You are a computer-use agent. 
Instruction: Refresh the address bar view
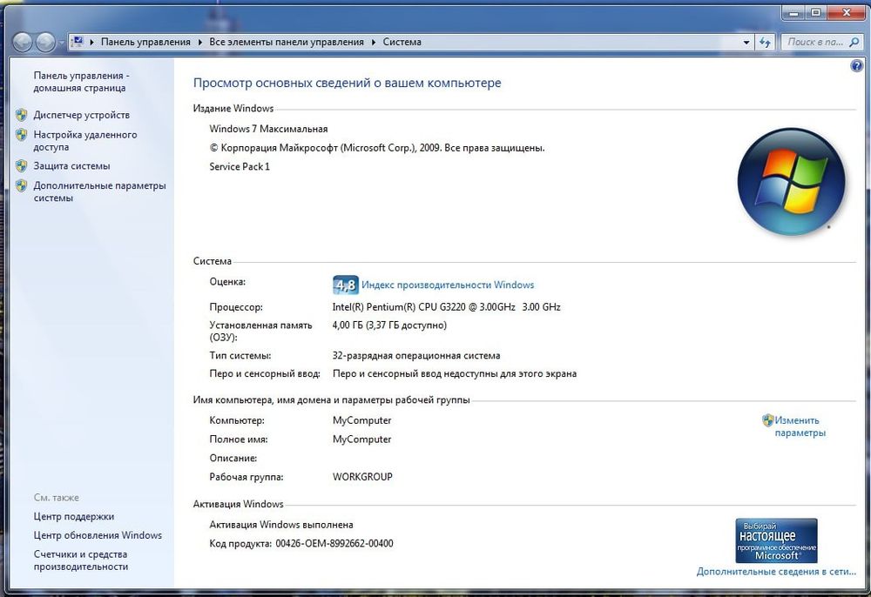coord(765,42)
